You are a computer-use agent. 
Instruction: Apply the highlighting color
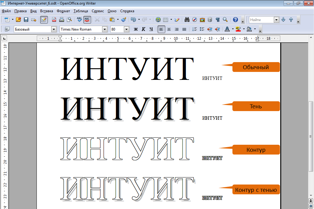(x=238, y=29)
